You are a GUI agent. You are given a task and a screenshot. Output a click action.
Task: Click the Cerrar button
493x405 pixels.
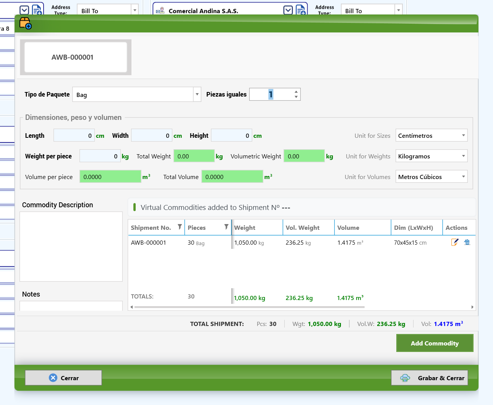pyautogui.click(x=63, y=378)
